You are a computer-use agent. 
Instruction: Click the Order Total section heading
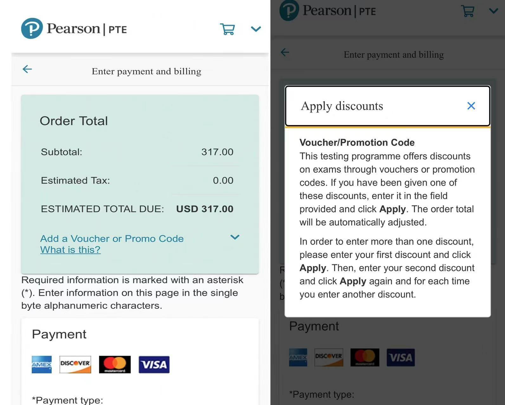74,121
